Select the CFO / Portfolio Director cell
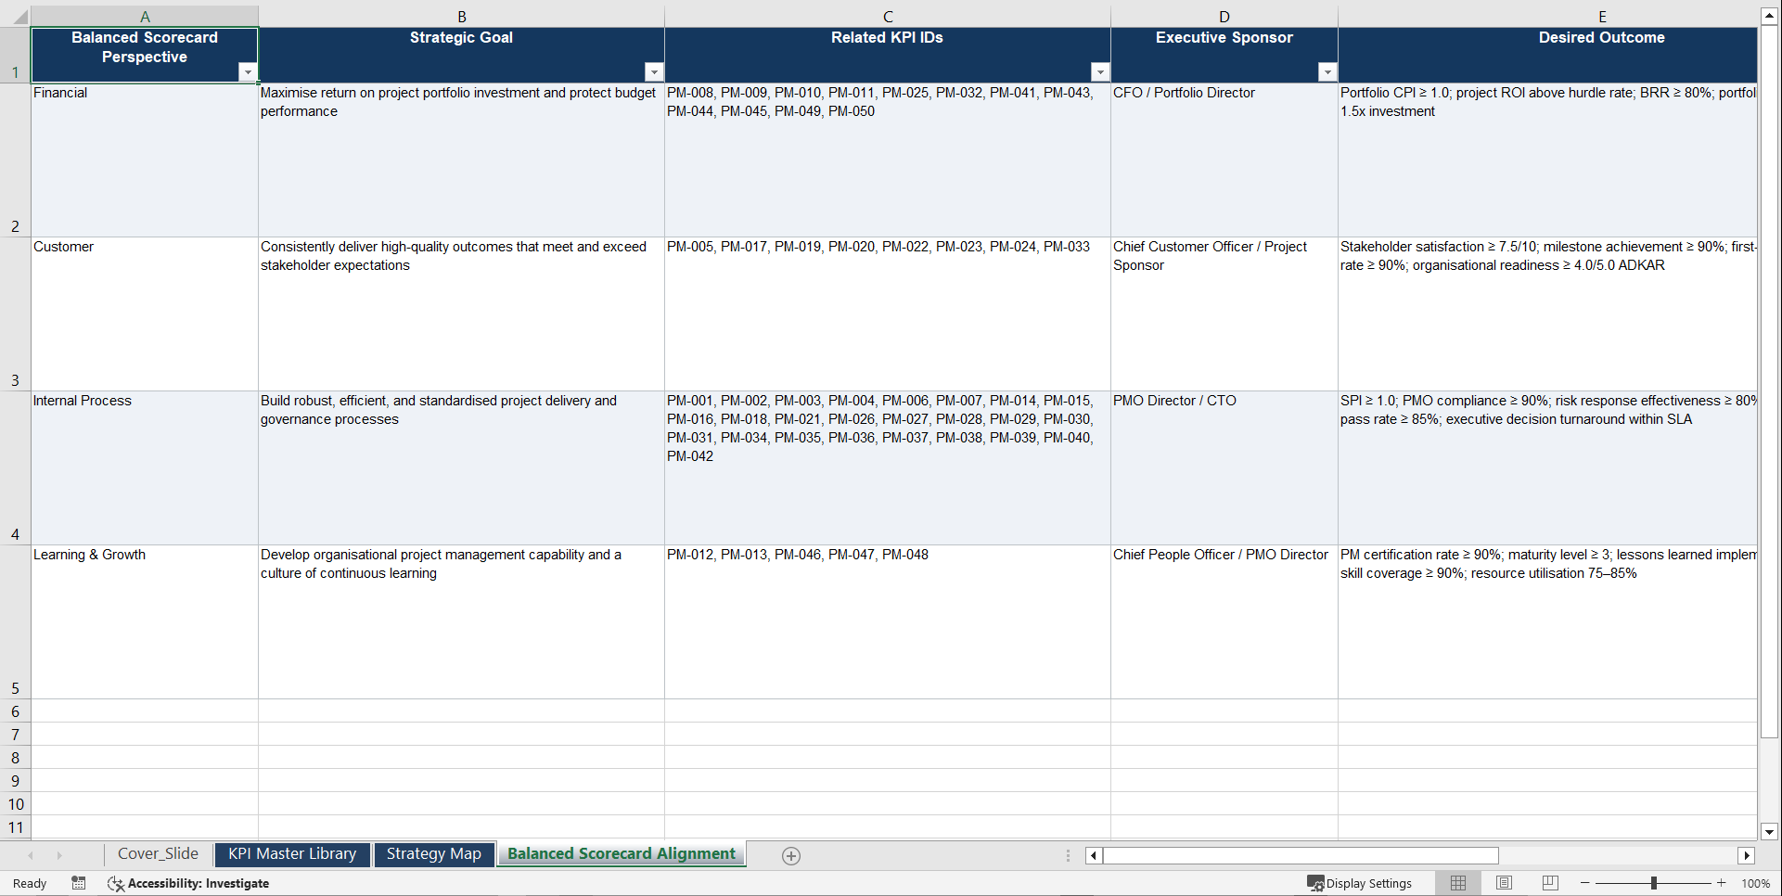 tap(1224, 160)
